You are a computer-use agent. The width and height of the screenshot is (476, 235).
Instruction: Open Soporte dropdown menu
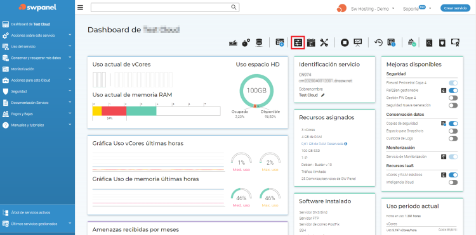[417, 9]
